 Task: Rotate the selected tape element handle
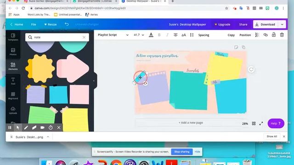pyautogui.click(x=145, y=83)
